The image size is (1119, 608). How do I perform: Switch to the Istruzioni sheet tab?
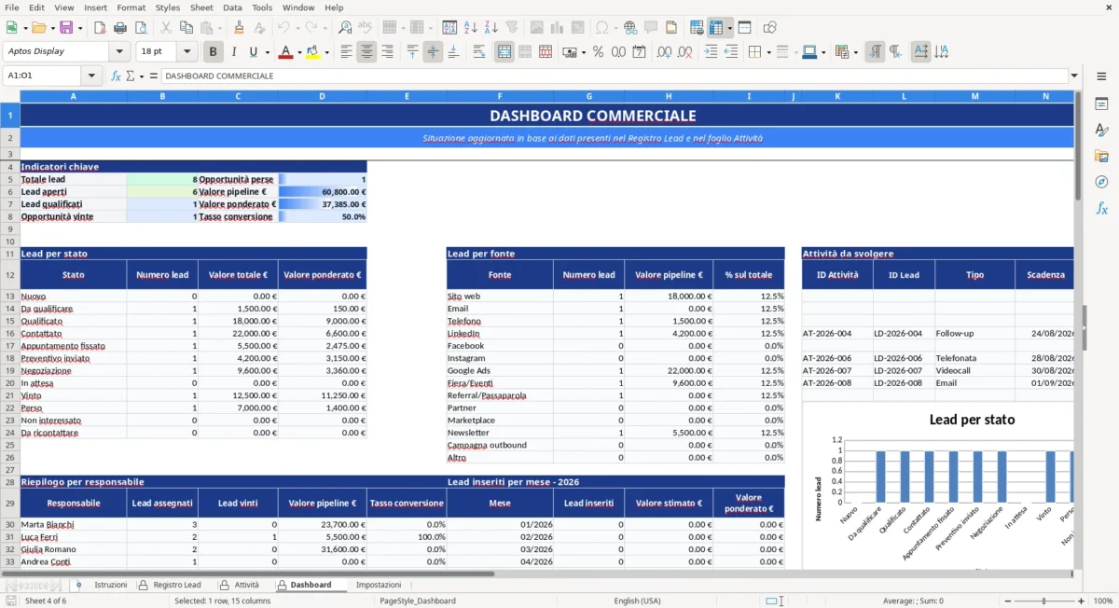tap(111, 585)
